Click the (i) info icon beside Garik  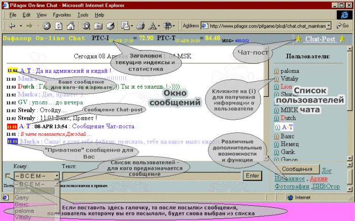[276, 152]
